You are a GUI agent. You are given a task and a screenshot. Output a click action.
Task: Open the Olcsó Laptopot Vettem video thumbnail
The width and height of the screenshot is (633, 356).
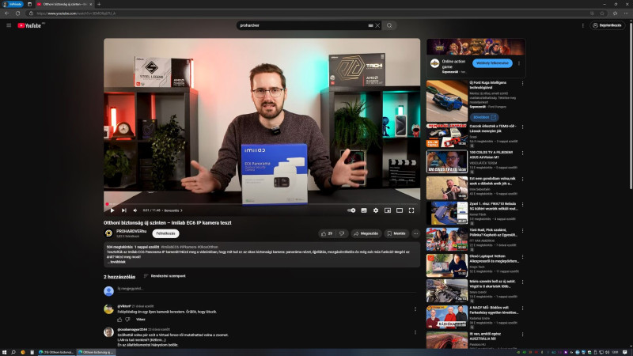[x=447, y=265]
